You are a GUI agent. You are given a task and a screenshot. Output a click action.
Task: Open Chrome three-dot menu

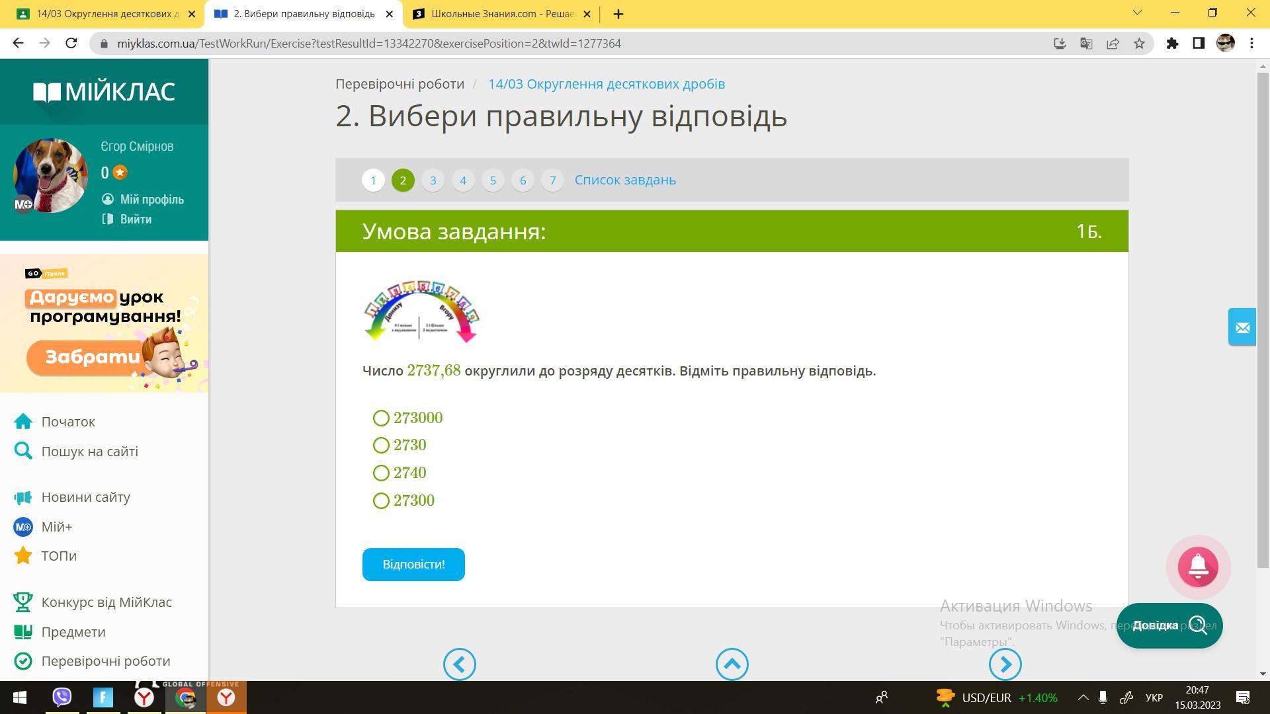(1251, 44)
